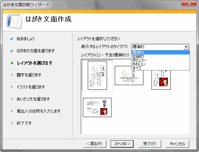Choose ポピュラー layout type

pos(161,60)
